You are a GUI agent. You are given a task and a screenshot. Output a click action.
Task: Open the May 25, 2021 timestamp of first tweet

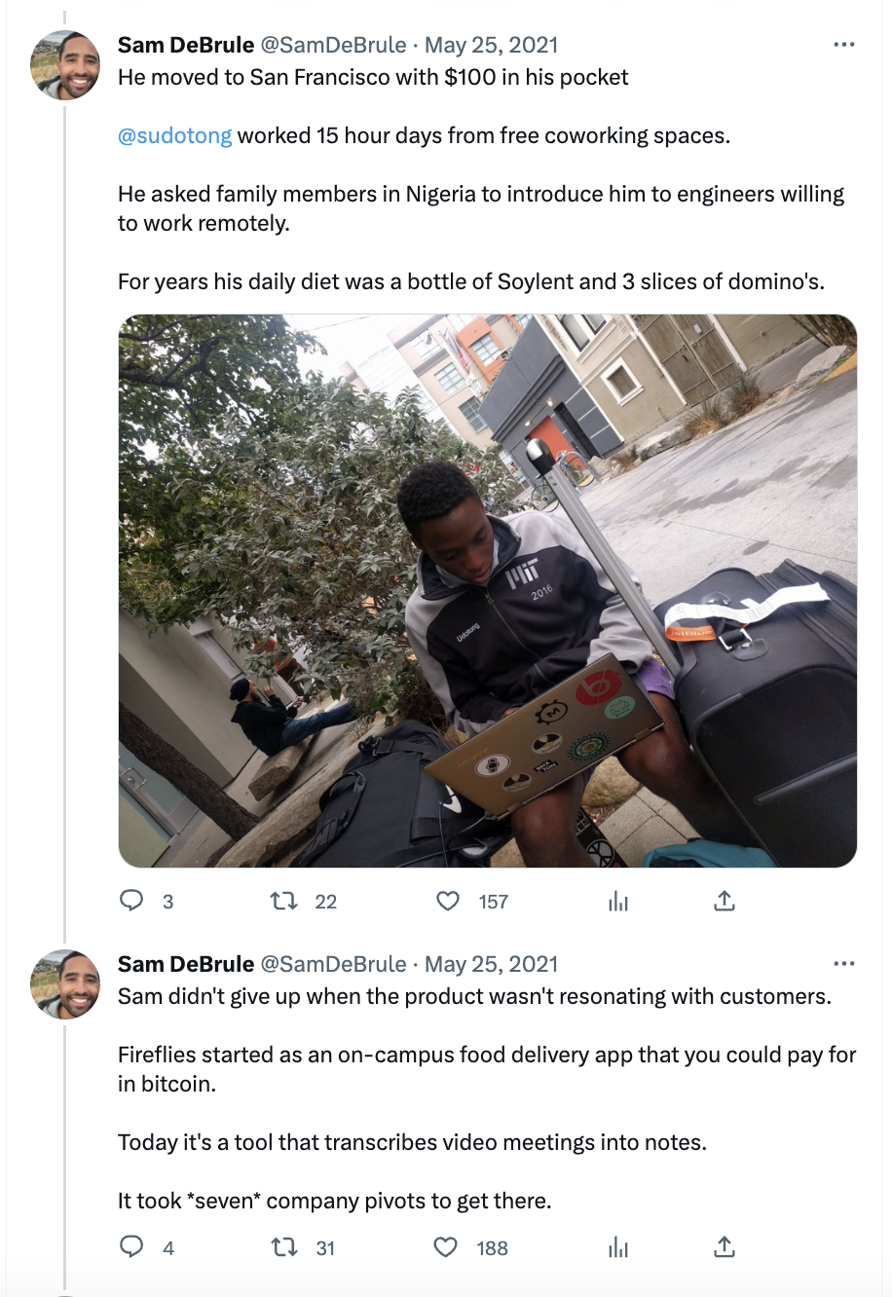[492, 45]
